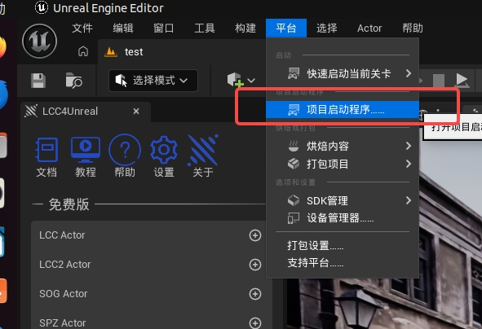Open the 工具 menu
Viewport: 482px width, 329px height.
(205, 29)
